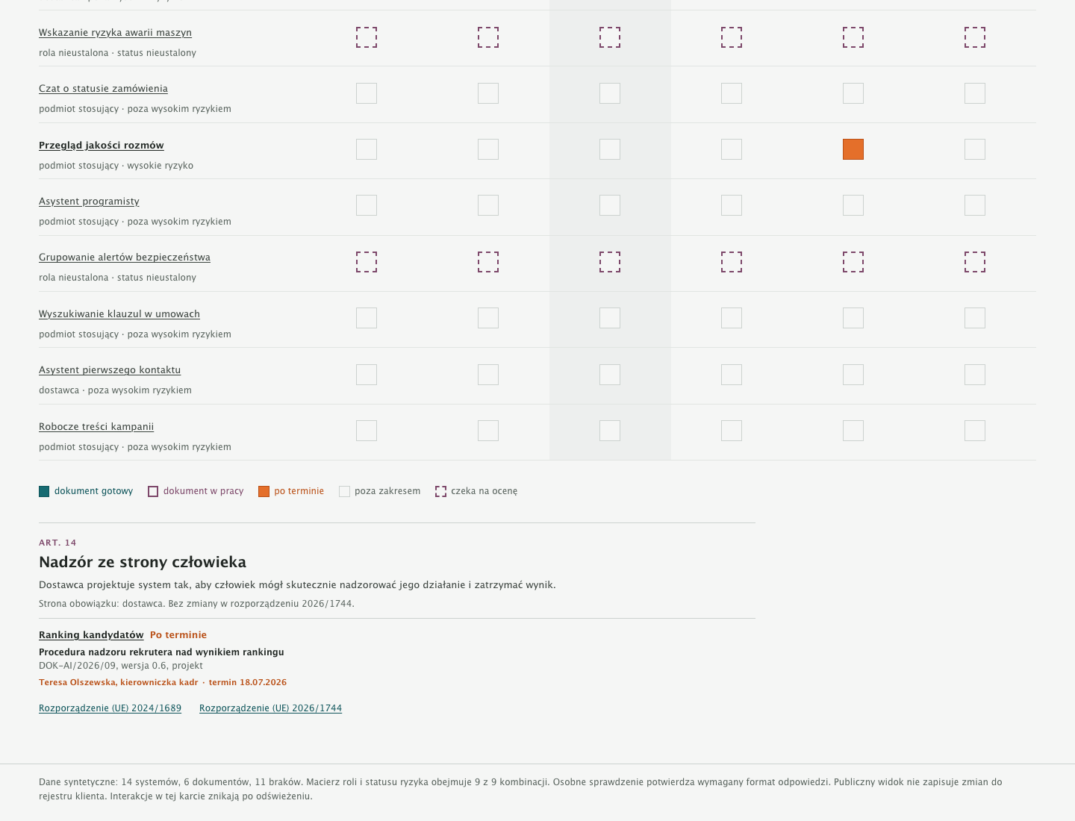The width and height of the screenshot is (1075, 821).
Task: Select last dashed cell in Grupowanie alertów bezpieczeństwa row
Action: point(975,262)
